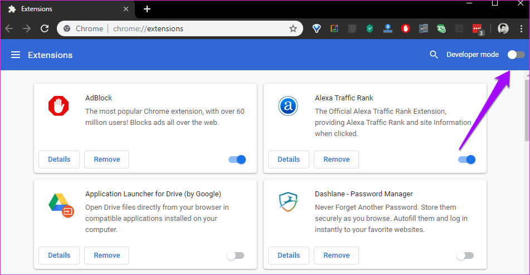
Task: Enable Application Launcher for Drive toggle
Action: (235, 255)
